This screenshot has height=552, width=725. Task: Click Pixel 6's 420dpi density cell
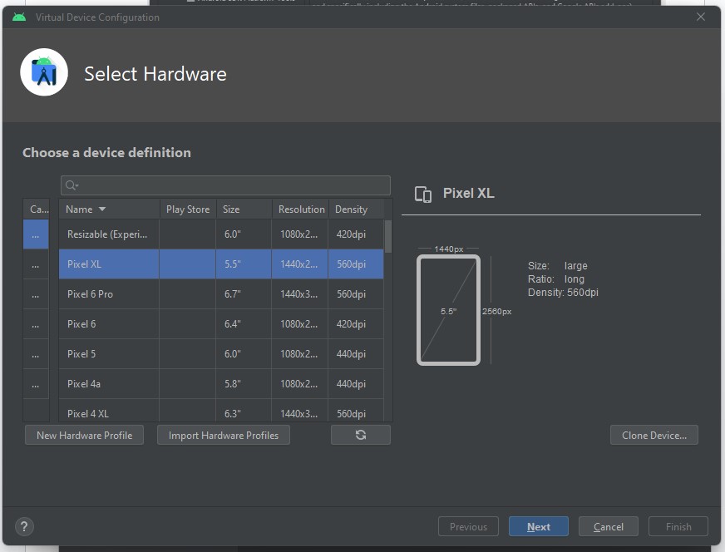click(356, 324)
